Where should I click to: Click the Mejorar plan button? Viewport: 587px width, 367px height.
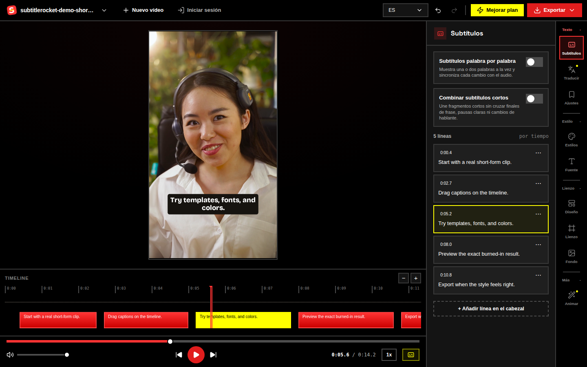(x=497, y=10)
